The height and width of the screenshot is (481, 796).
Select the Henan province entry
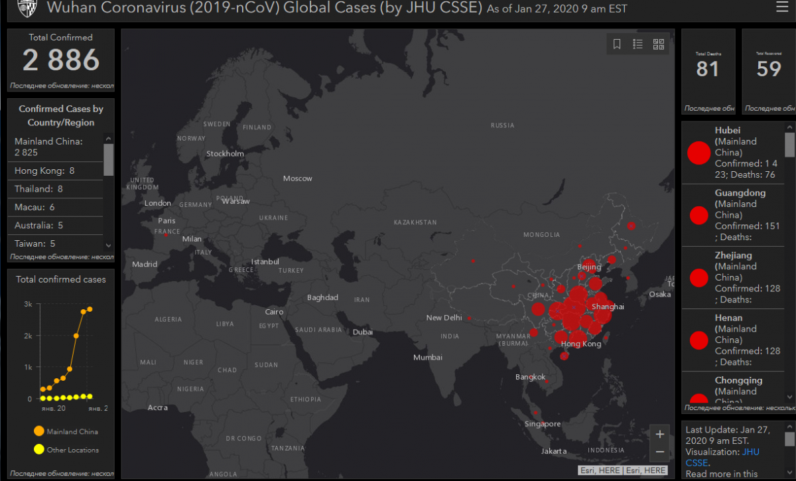733,340
